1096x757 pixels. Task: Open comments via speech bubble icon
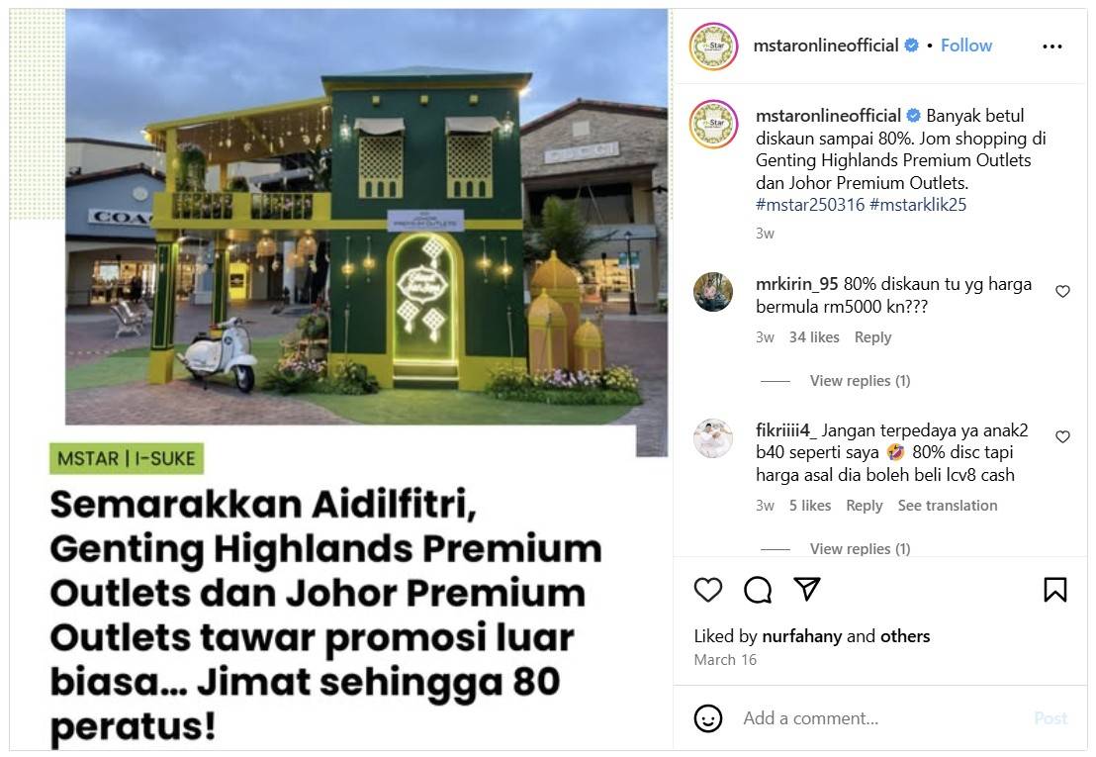pyautogui.click(x=758, y=590)
